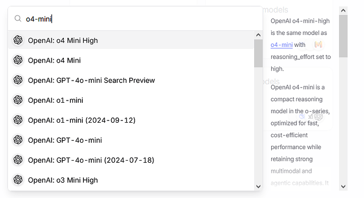Viewport: 364px width, 198px height.
Task: Choose OpenAI: o1-mini (2024-09-12) entry
Action: coord(131,120)
